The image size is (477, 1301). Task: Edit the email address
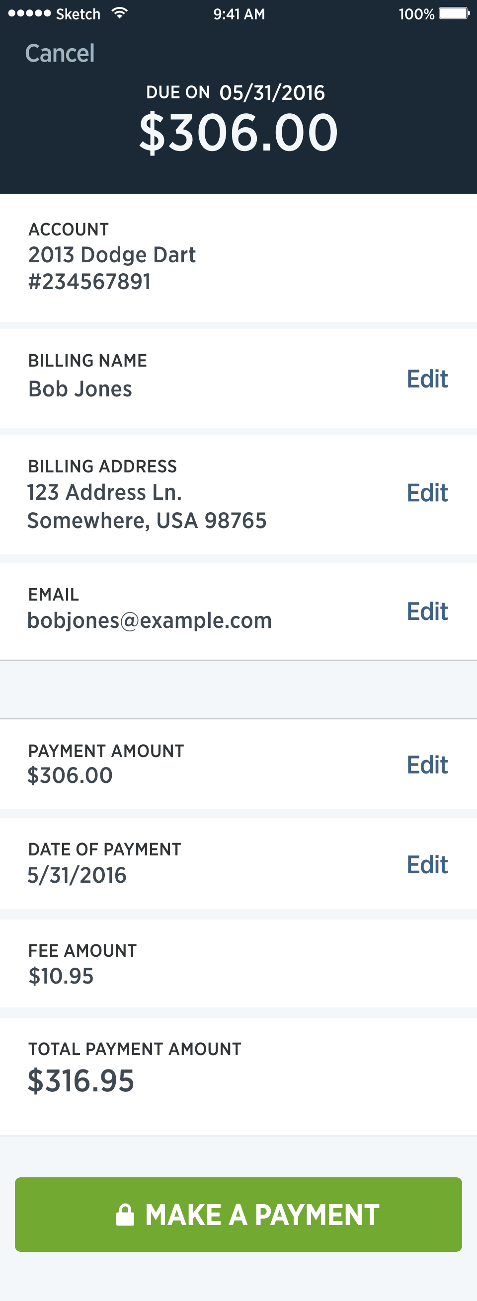[x=427, y=612]
